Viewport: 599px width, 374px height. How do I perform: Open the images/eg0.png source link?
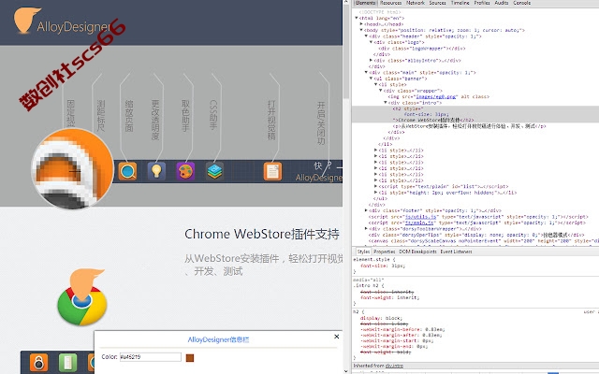(436, 96)
